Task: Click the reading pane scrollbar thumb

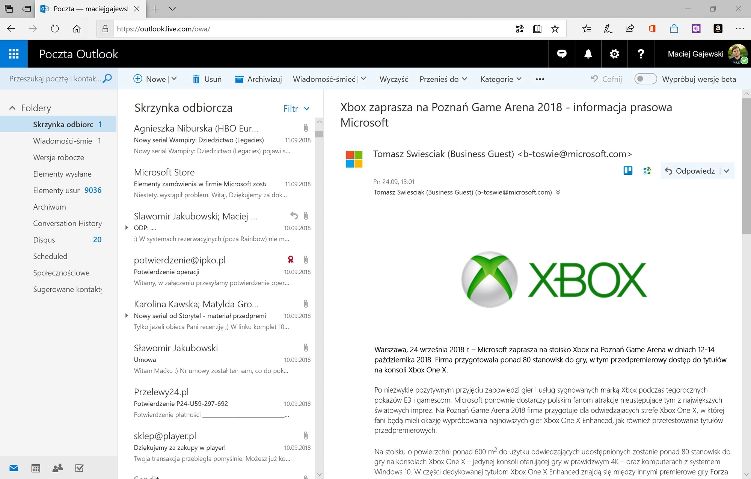Action: [x=746, y=166]
